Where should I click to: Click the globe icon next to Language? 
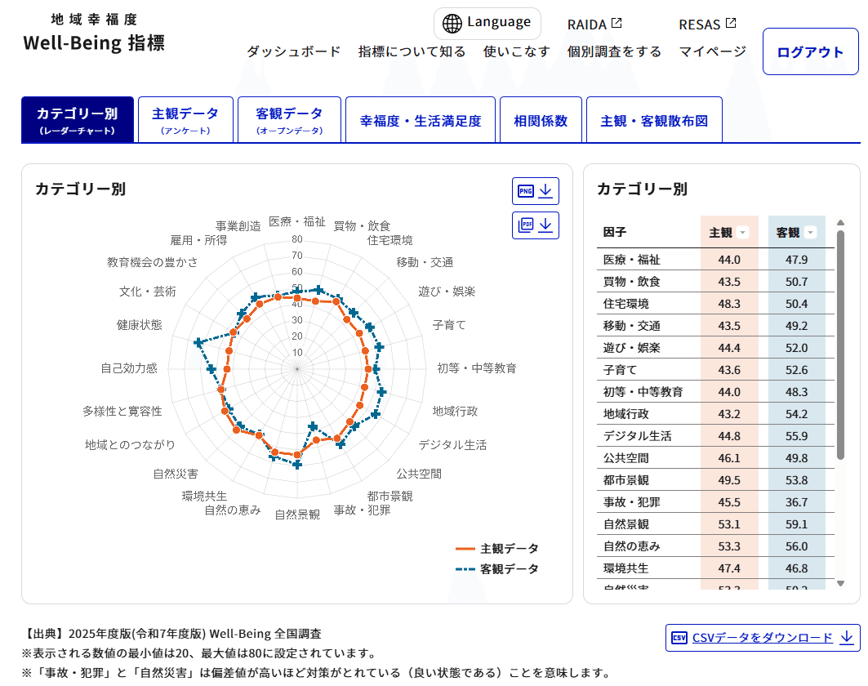453,24
